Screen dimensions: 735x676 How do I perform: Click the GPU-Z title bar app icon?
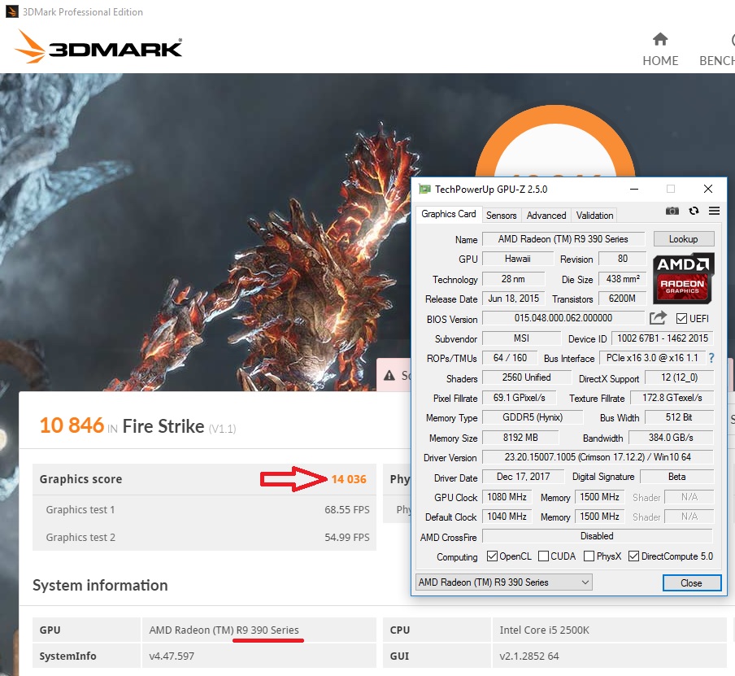click(x=424, y=189)
